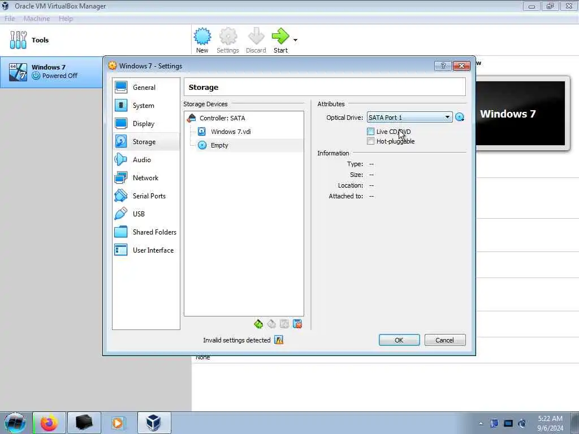The width and height of the screenshot is (579, 434).
Task: Open the General settings category
Action: pos(146,88)
